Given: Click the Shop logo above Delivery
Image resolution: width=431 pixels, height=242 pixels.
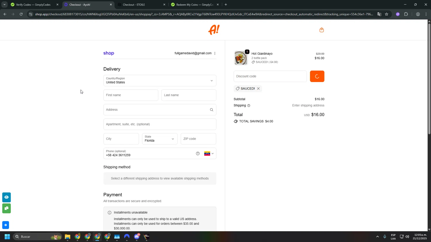Looking at the screenshot, I should tap(109, 53).
